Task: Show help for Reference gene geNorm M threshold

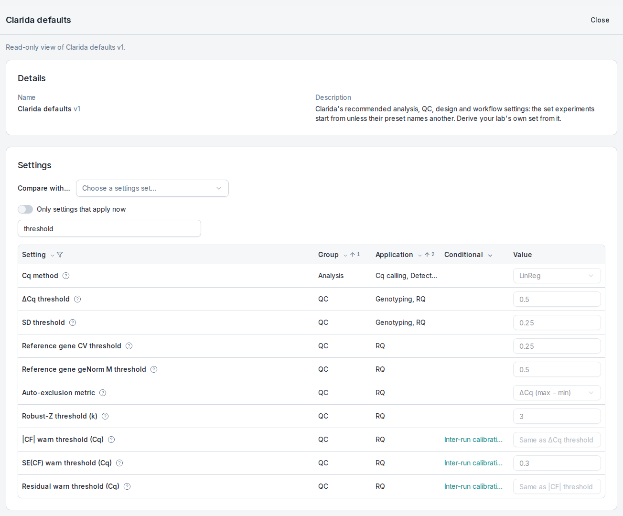Action: click(x=154, y=369)
